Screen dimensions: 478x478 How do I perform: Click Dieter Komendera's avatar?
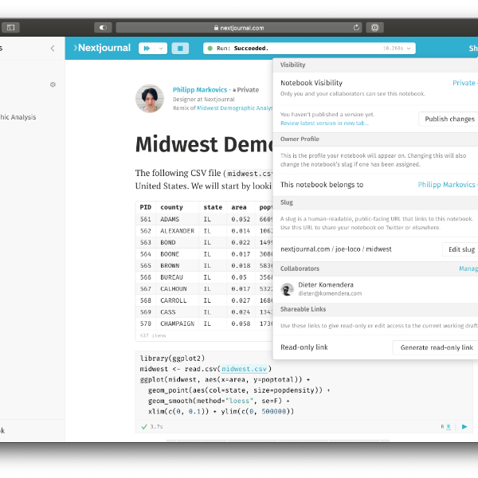(x=287, y=289)
